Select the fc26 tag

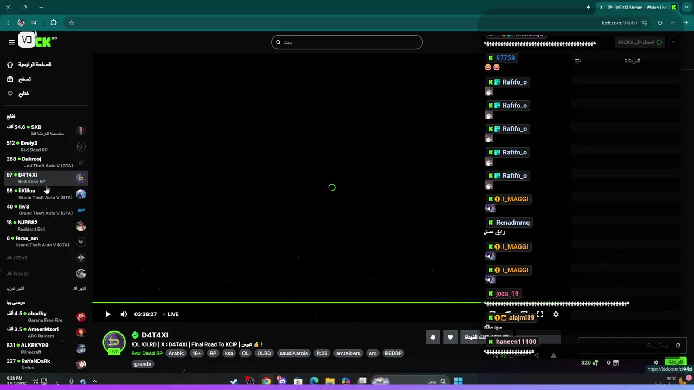pos(322,353)
